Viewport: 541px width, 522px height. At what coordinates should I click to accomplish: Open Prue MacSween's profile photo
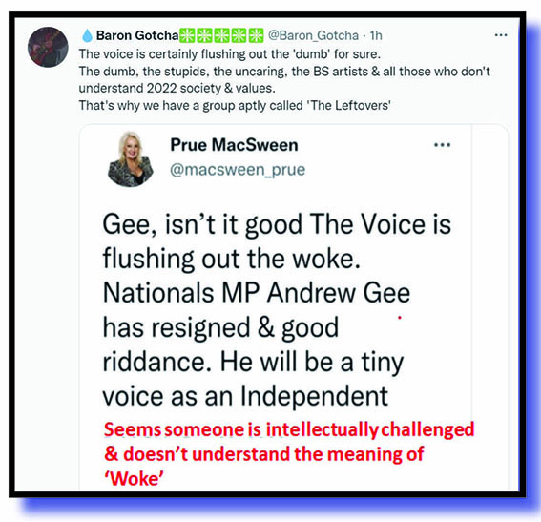131,158
